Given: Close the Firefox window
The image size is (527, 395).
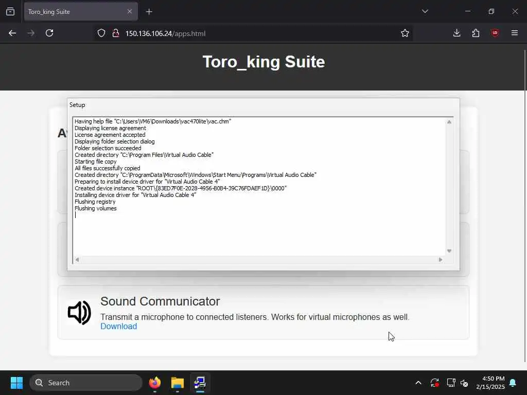Looking at the screenshot, I should pyautogui.click(x=515, y=11).
